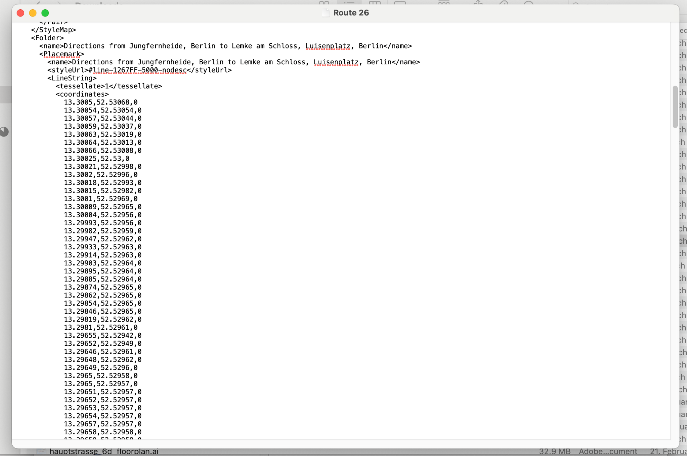The width and height of the screenshot is (687, 456).
Task: Click coordinate line 13.30009,52.52965,0
Action: click(x=103, y=207)
